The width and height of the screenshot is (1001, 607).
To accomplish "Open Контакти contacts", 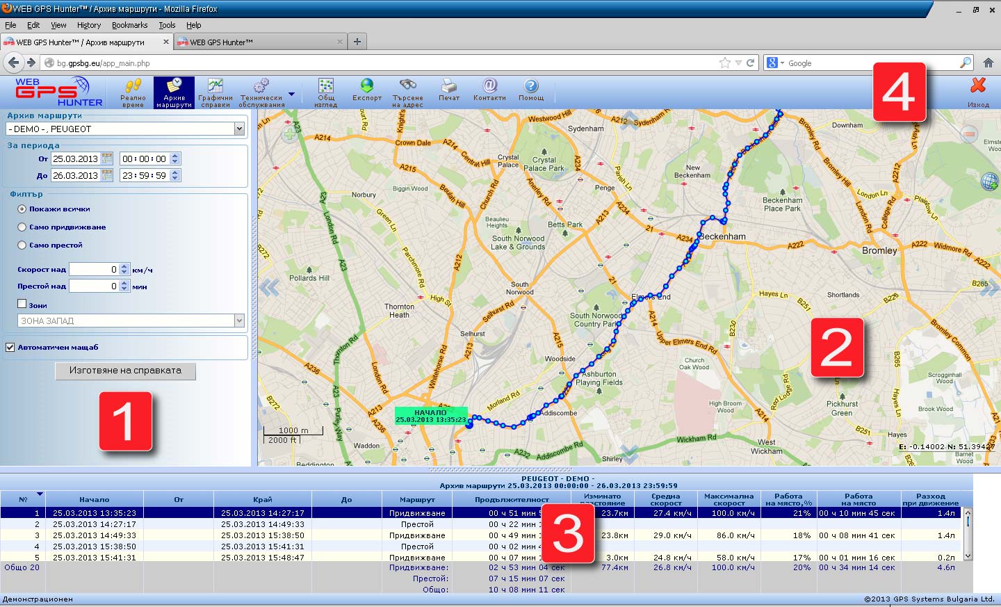I will [489, 90].
